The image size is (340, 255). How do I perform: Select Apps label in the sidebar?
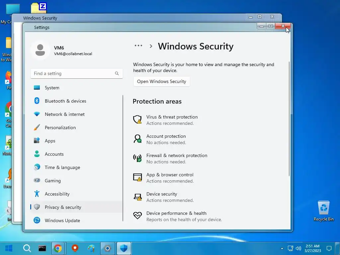[x=50, y=141]
